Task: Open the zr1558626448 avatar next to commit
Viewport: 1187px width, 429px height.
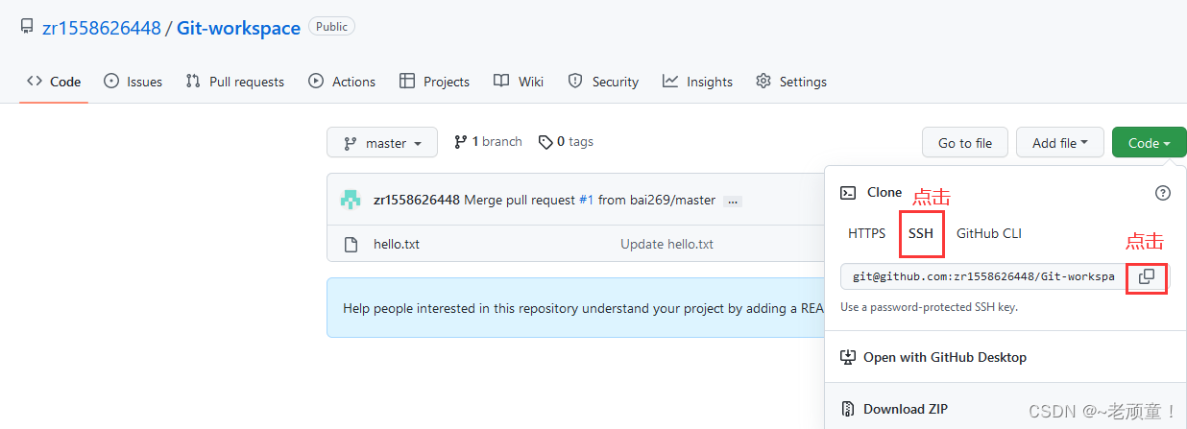Action: point(351,200)
